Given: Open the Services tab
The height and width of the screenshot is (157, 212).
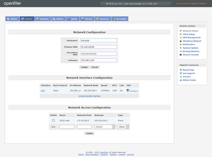Looking at the screenshot, I should pyautogui.click(x=103, y=19).
